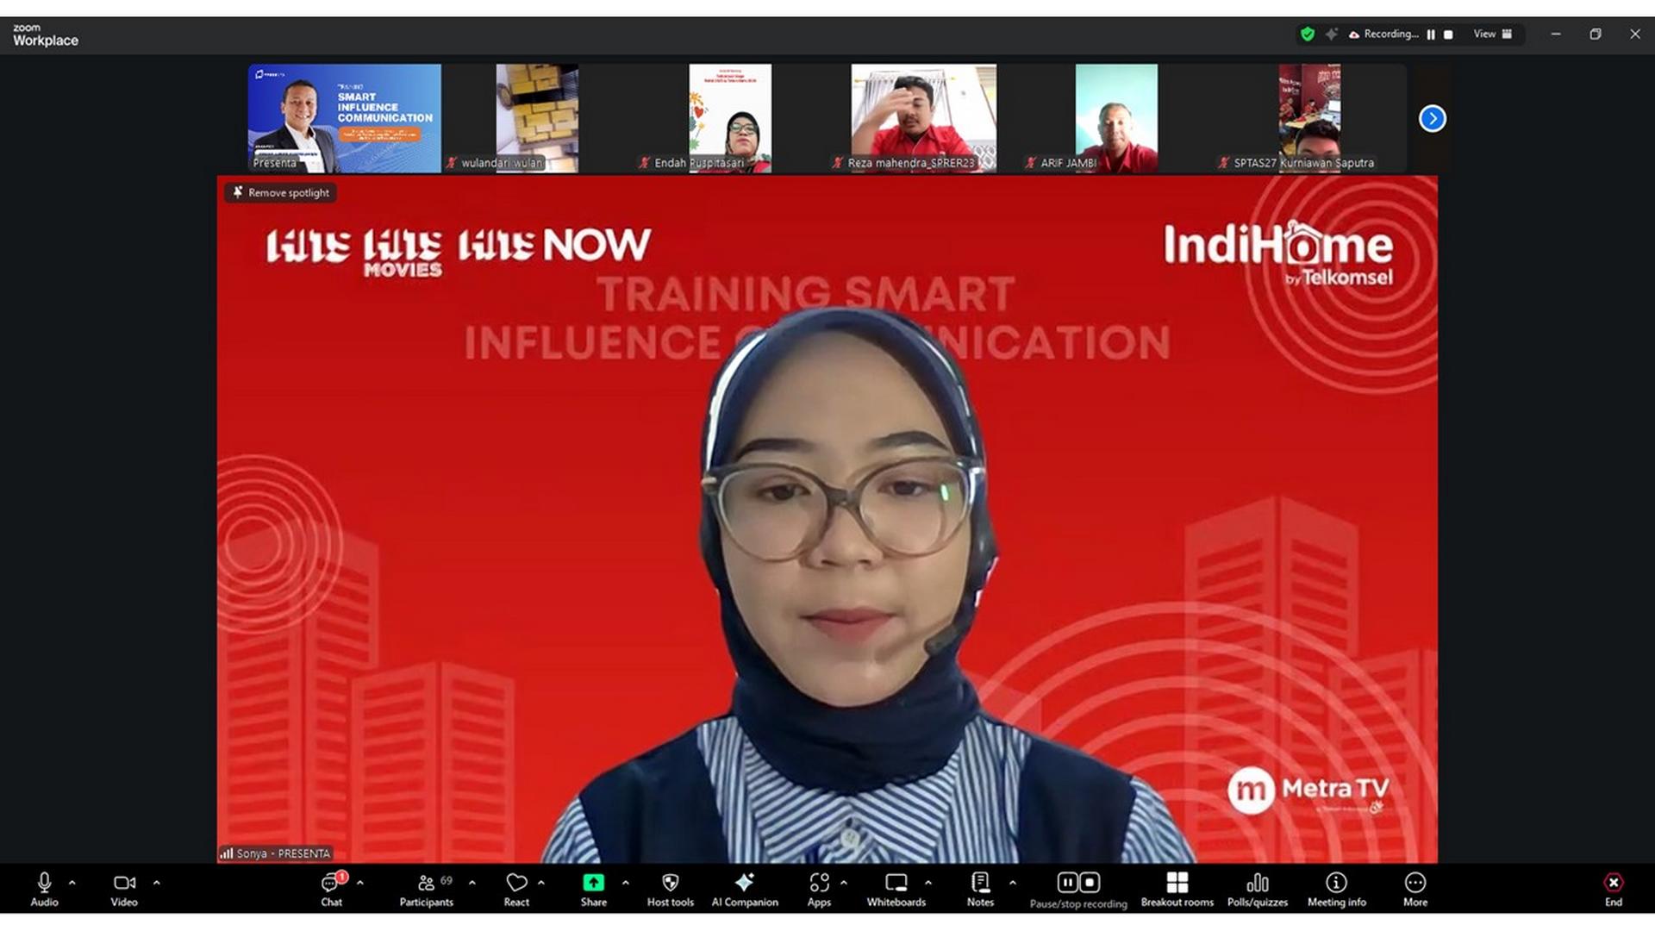This screenshot has width=1655, height=931.
Task: Open Polls/quizzes
Action: coord(1257,889)
